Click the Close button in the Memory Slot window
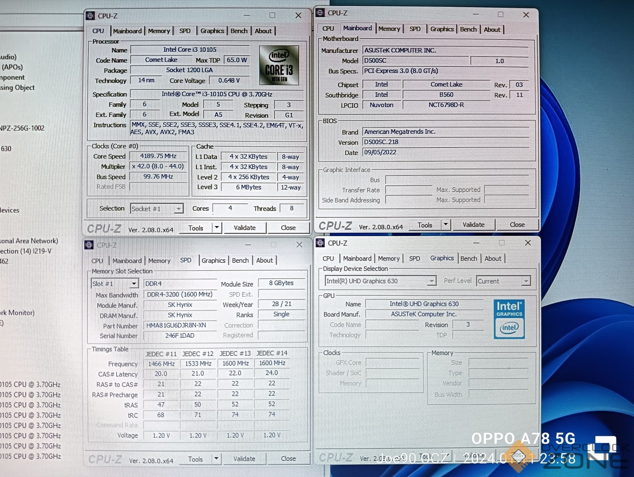 coord(288,459)
